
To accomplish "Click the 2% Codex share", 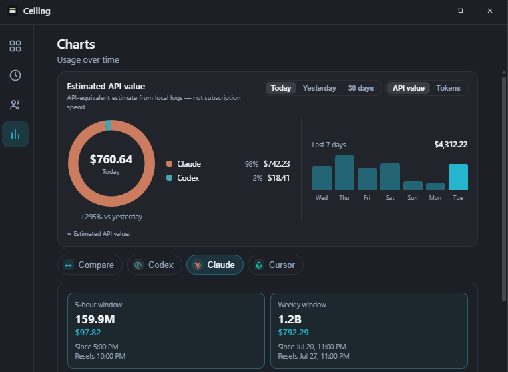I will 257,178.
